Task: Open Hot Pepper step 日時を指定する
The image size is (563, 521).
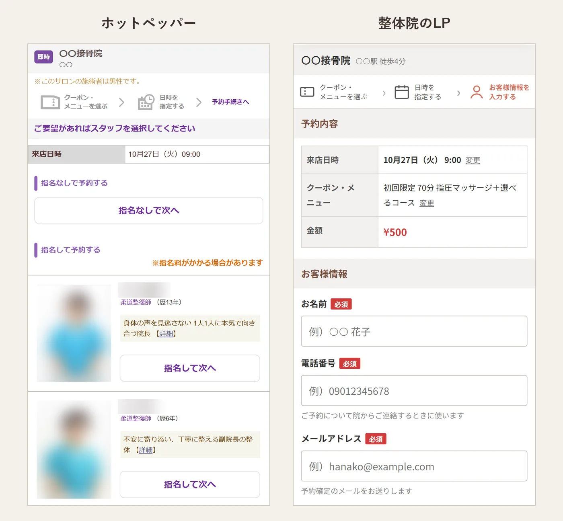Action: pos(172,102)
